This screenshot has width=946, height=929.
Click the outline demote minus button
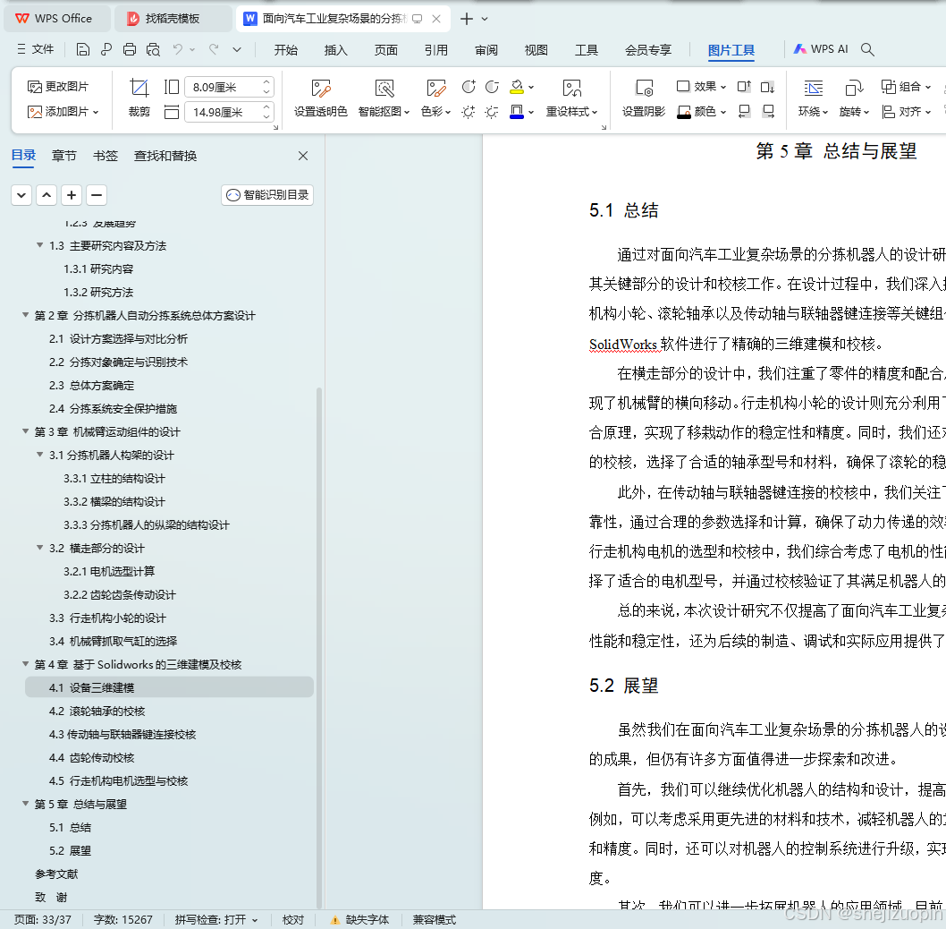pyautogui.click(x=97, y=195)
